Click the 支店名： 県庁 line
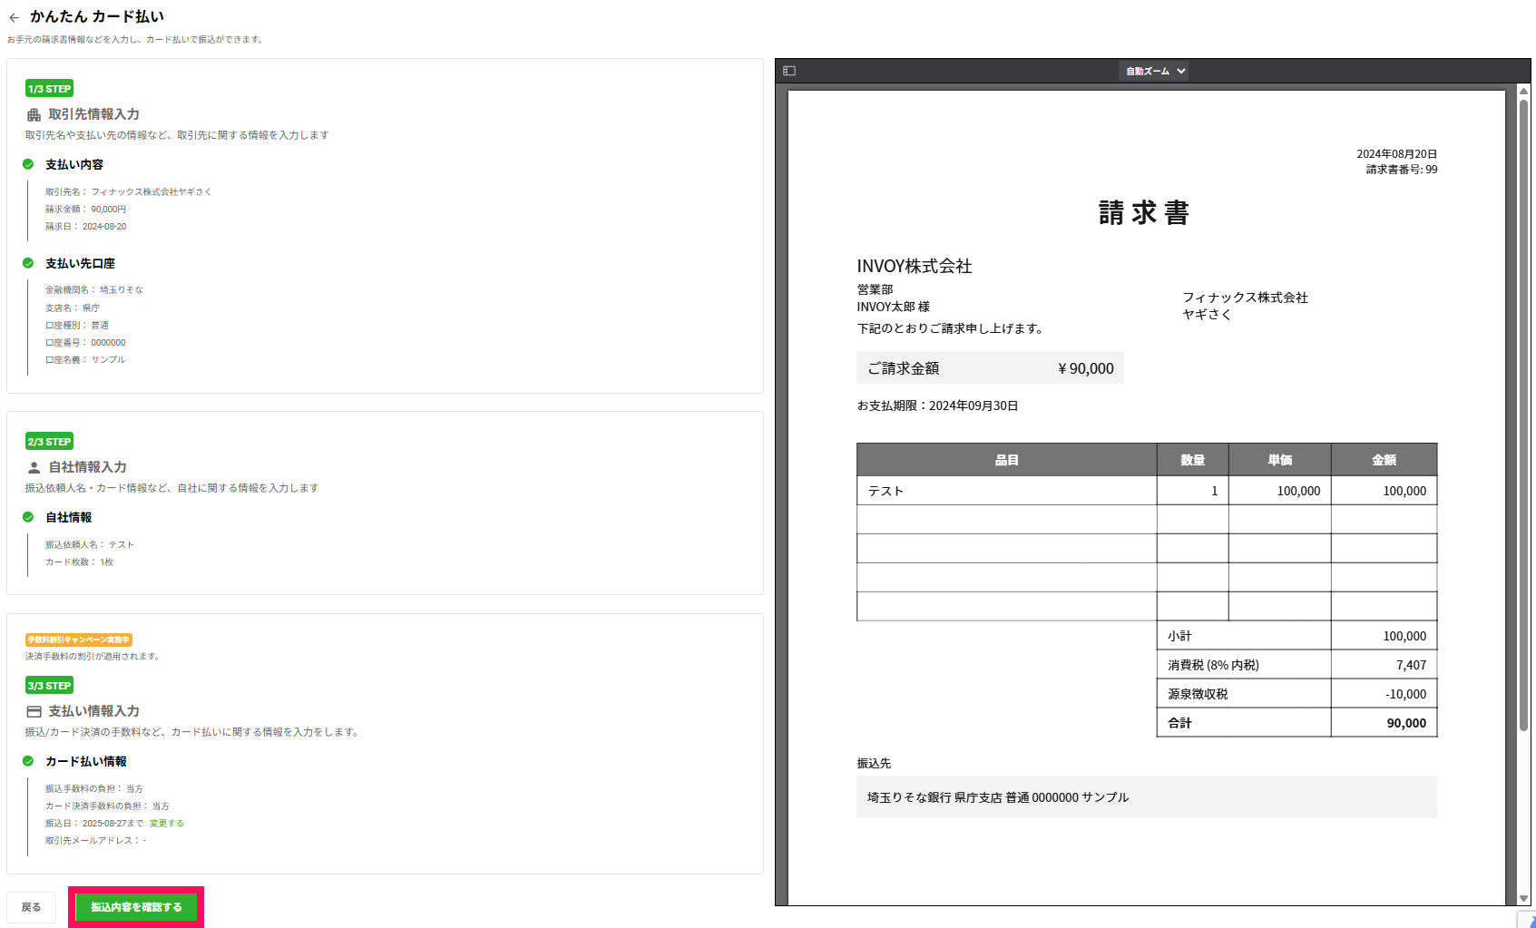This screenshot has height=928, width=1536. click(73, 308)
